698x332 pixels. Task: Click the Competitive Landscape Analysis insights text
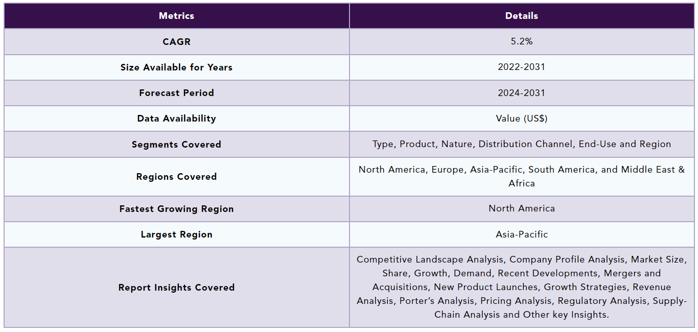click(x=521, y=287)
